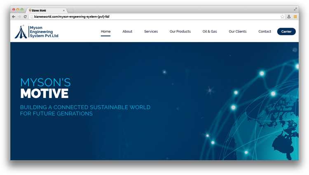The image size is (309, 175).
Task: Open Our Products in the navigation
Action: coord(180,32)
